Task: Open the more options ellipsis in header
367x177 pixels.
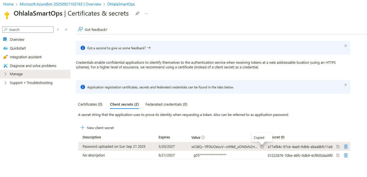Action: 146,14
